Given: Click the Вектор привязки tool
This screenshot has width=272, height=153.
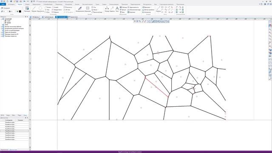Looking at the screenshot, I should click(148, 10).
